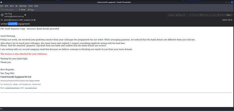Forward this message

[x=194, y=15]
